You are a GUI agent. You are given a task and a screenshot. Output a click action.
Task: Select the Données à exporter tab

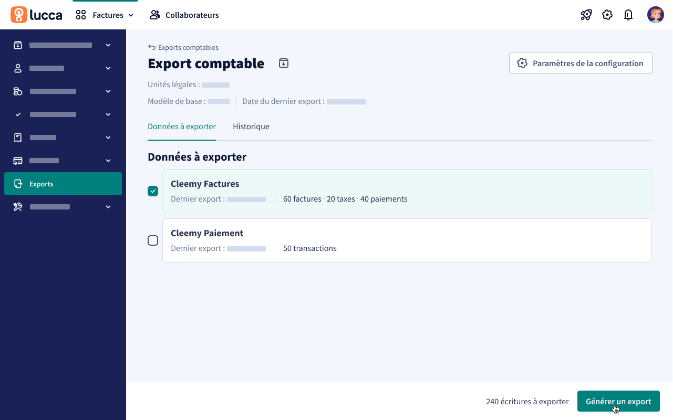(182, 127)
